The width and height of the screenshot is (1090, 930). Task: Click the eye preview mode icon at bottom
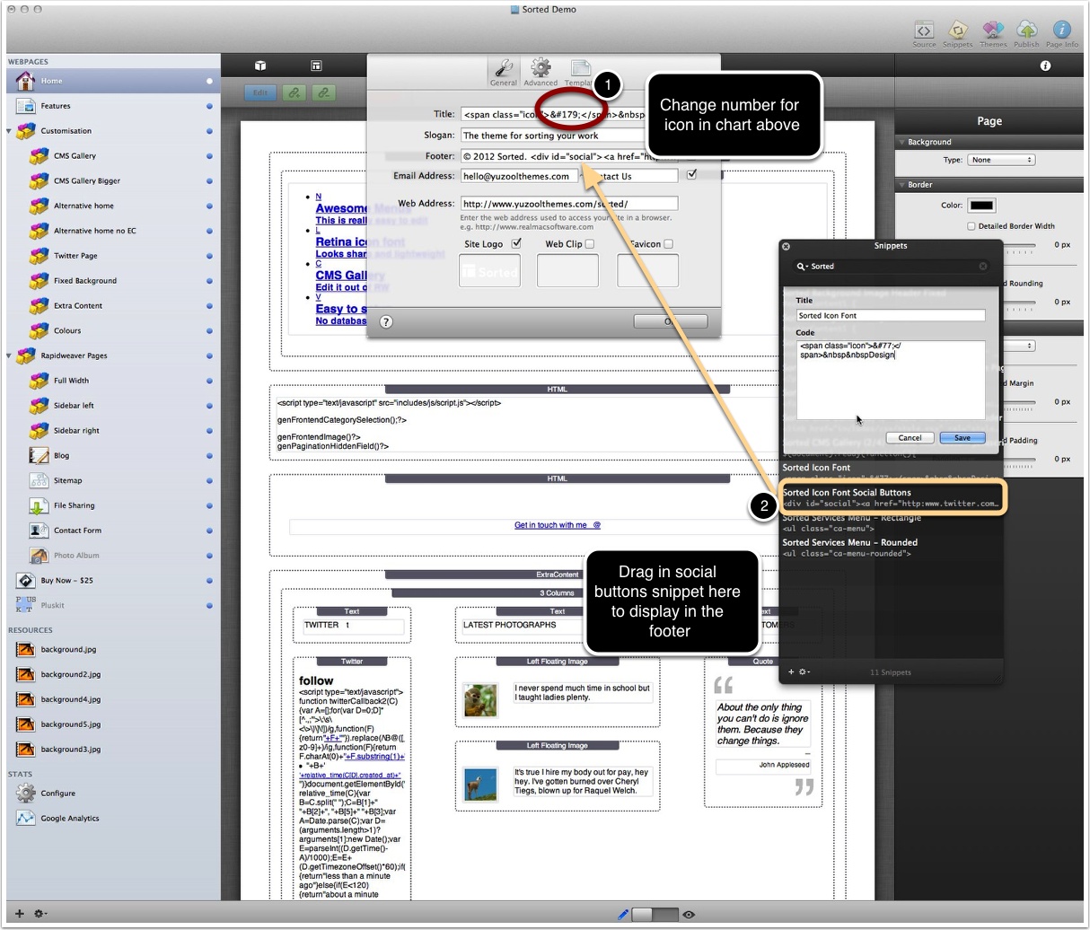(x=689, y=915)
